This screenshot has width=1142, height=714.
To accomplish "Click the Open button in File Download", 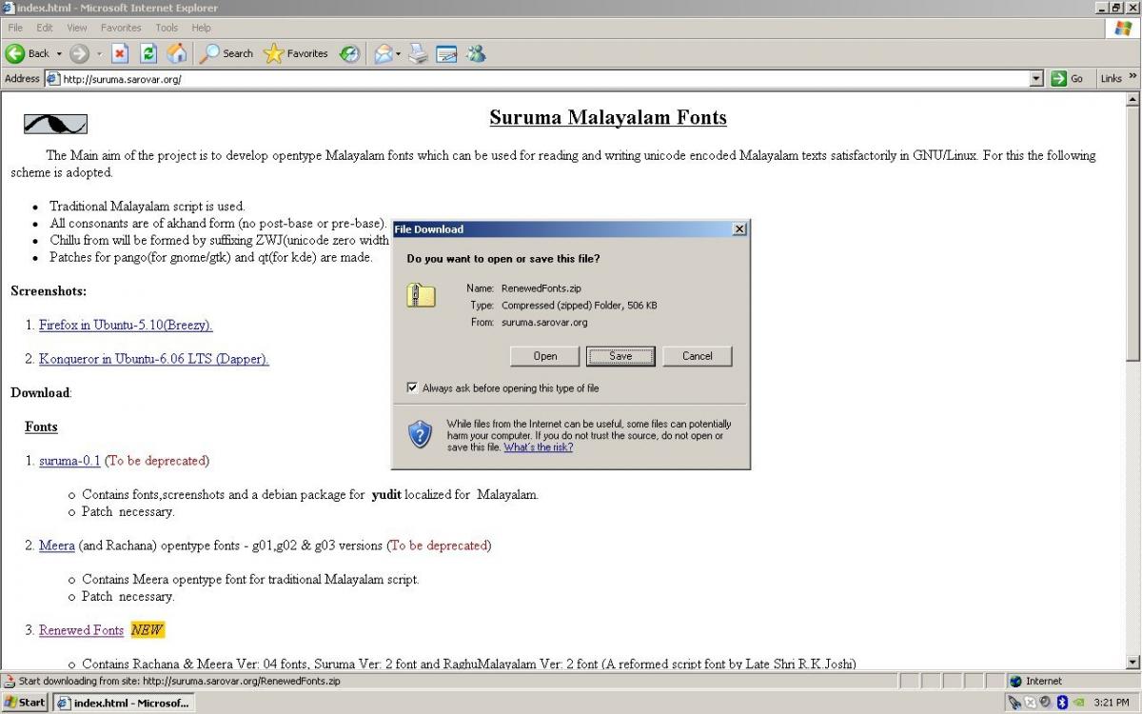I will pyautogui.click(x=545, y=356).
